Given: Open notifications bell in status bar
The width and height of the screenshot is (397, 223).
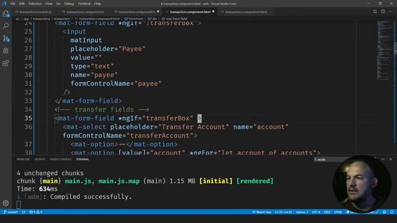Looking at the screenshot, I should pos(391,212).
